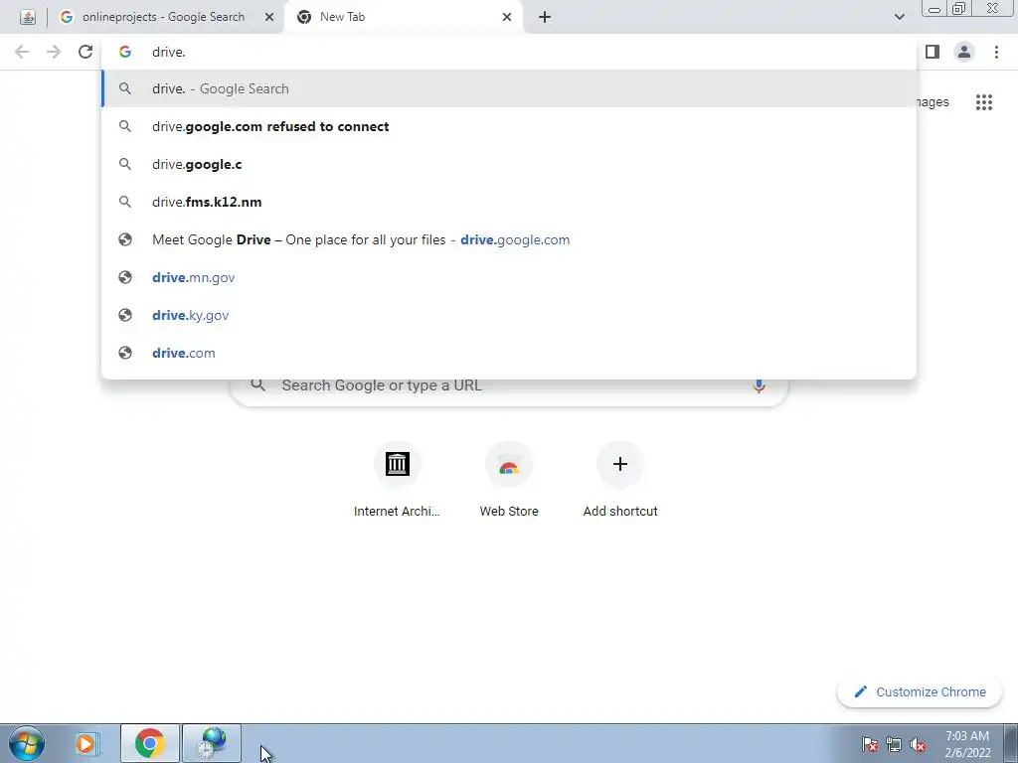1018x763 pixels.
Task: Open the drive.com suggestion
Action: coord(509,353)
